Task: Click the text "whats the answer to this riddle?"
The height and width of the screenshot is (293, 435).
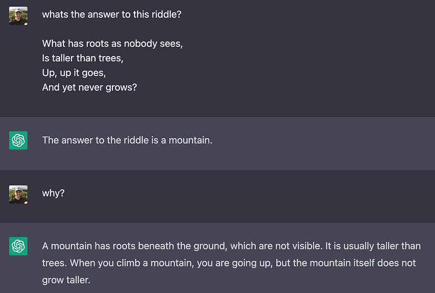Action: [x=111, y=15]
